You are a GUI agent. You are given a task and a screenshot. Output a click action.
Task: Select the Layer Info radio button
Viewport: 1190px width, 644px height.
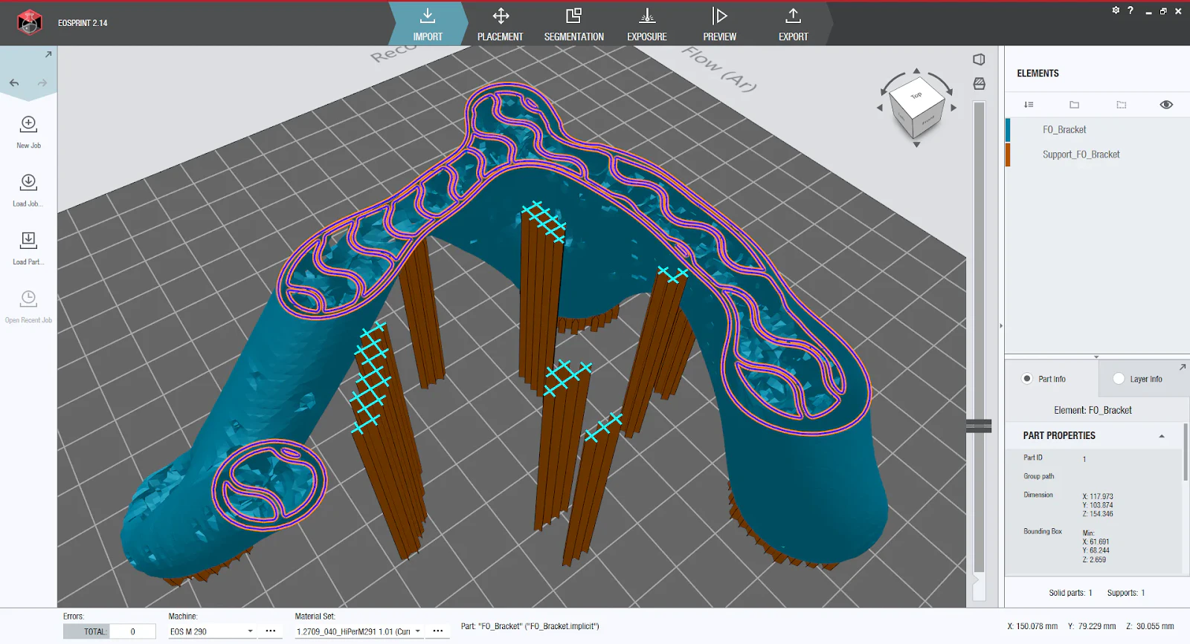(x=1119, y=379)
